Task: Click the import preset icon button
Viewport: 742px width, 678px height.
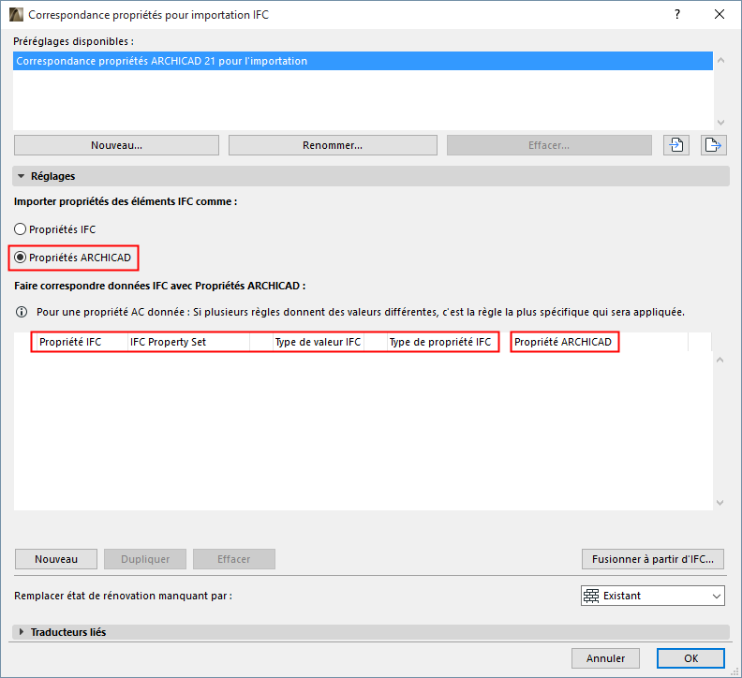Action: tap(676, 145)
